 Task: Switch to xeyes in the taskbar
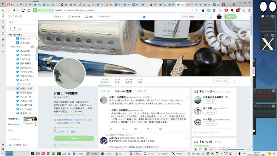pyautogui.click(x=163, y=153)
